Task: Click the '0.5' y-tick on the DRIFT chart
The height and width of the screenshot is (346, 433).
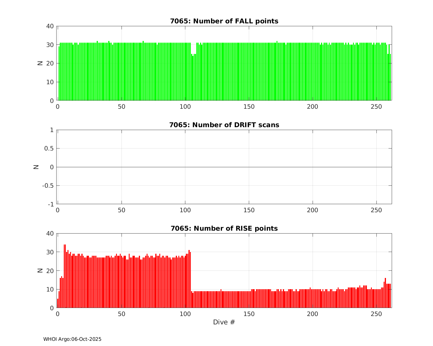Action: pyautogui.click(x=48, y=148)
